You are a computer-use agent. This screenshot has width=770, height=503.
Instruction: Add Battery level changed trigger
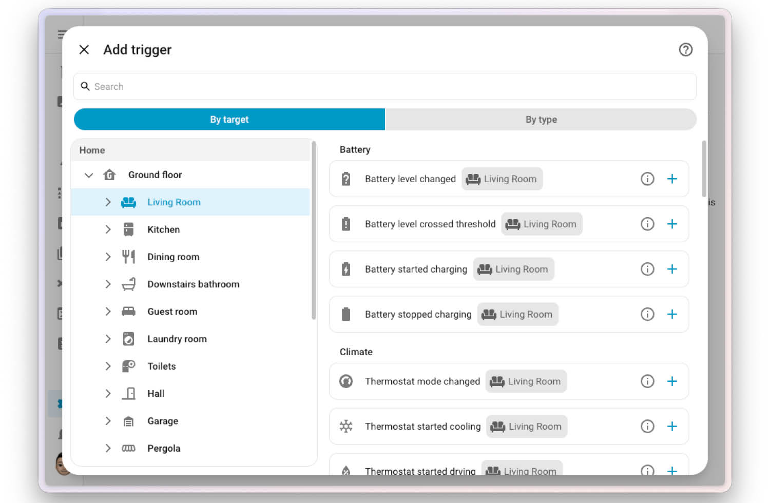click(x=672, y=179)
